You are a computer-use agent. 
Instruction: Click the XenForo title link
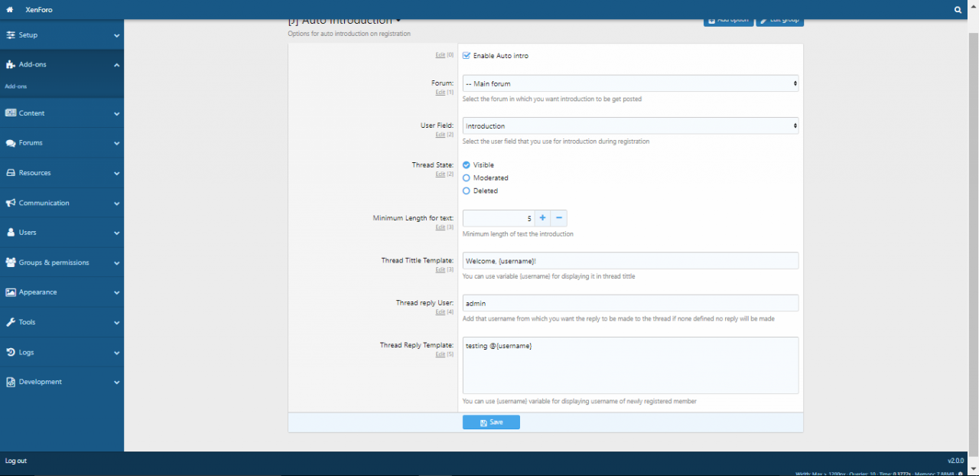[x=39, y=10]
